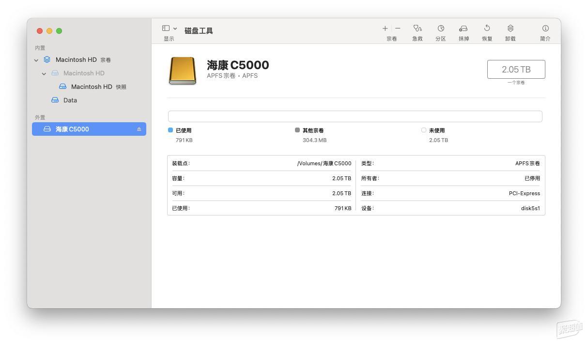Minimize the Disk Utility window

pos(49,31)
